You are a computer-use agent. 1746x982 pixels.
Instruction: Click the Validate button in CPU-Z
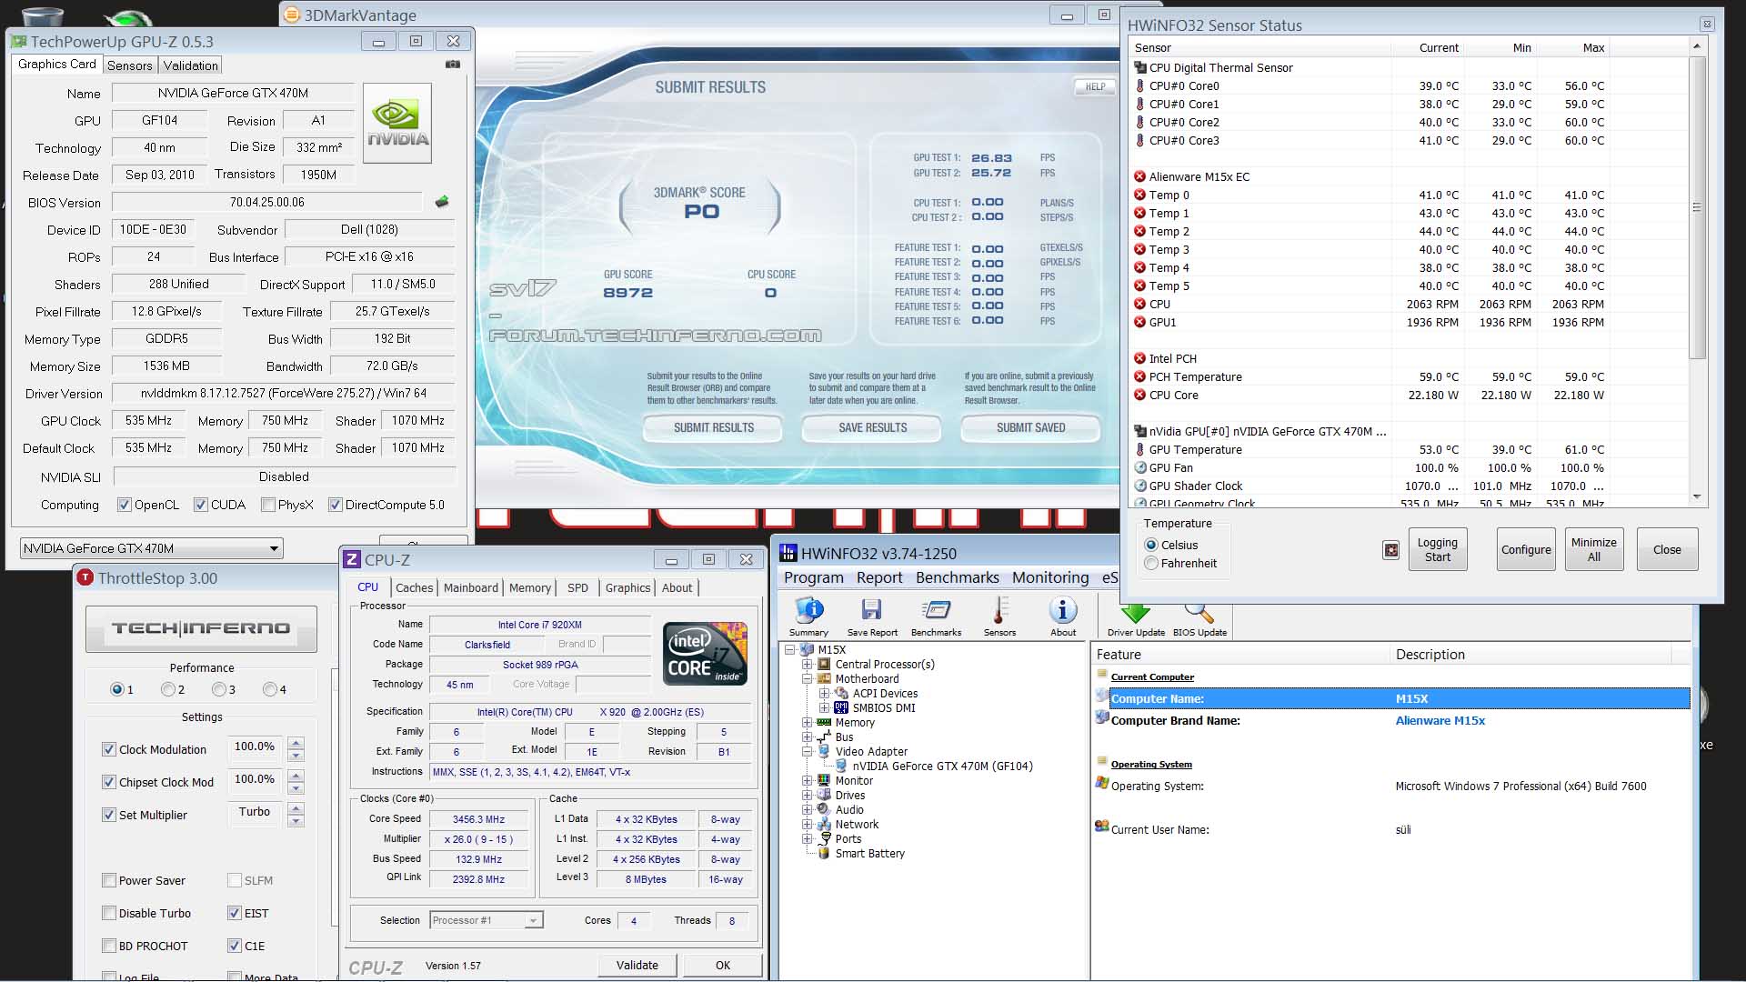click(x=637, y=965)
